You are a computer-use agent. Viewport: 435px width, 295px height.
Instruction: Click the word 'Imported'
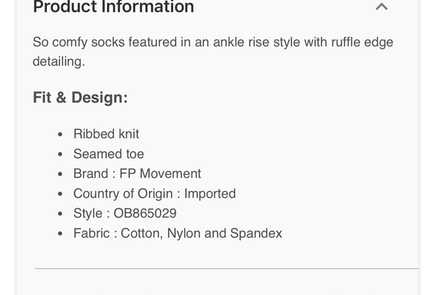(x=210, y=194)
